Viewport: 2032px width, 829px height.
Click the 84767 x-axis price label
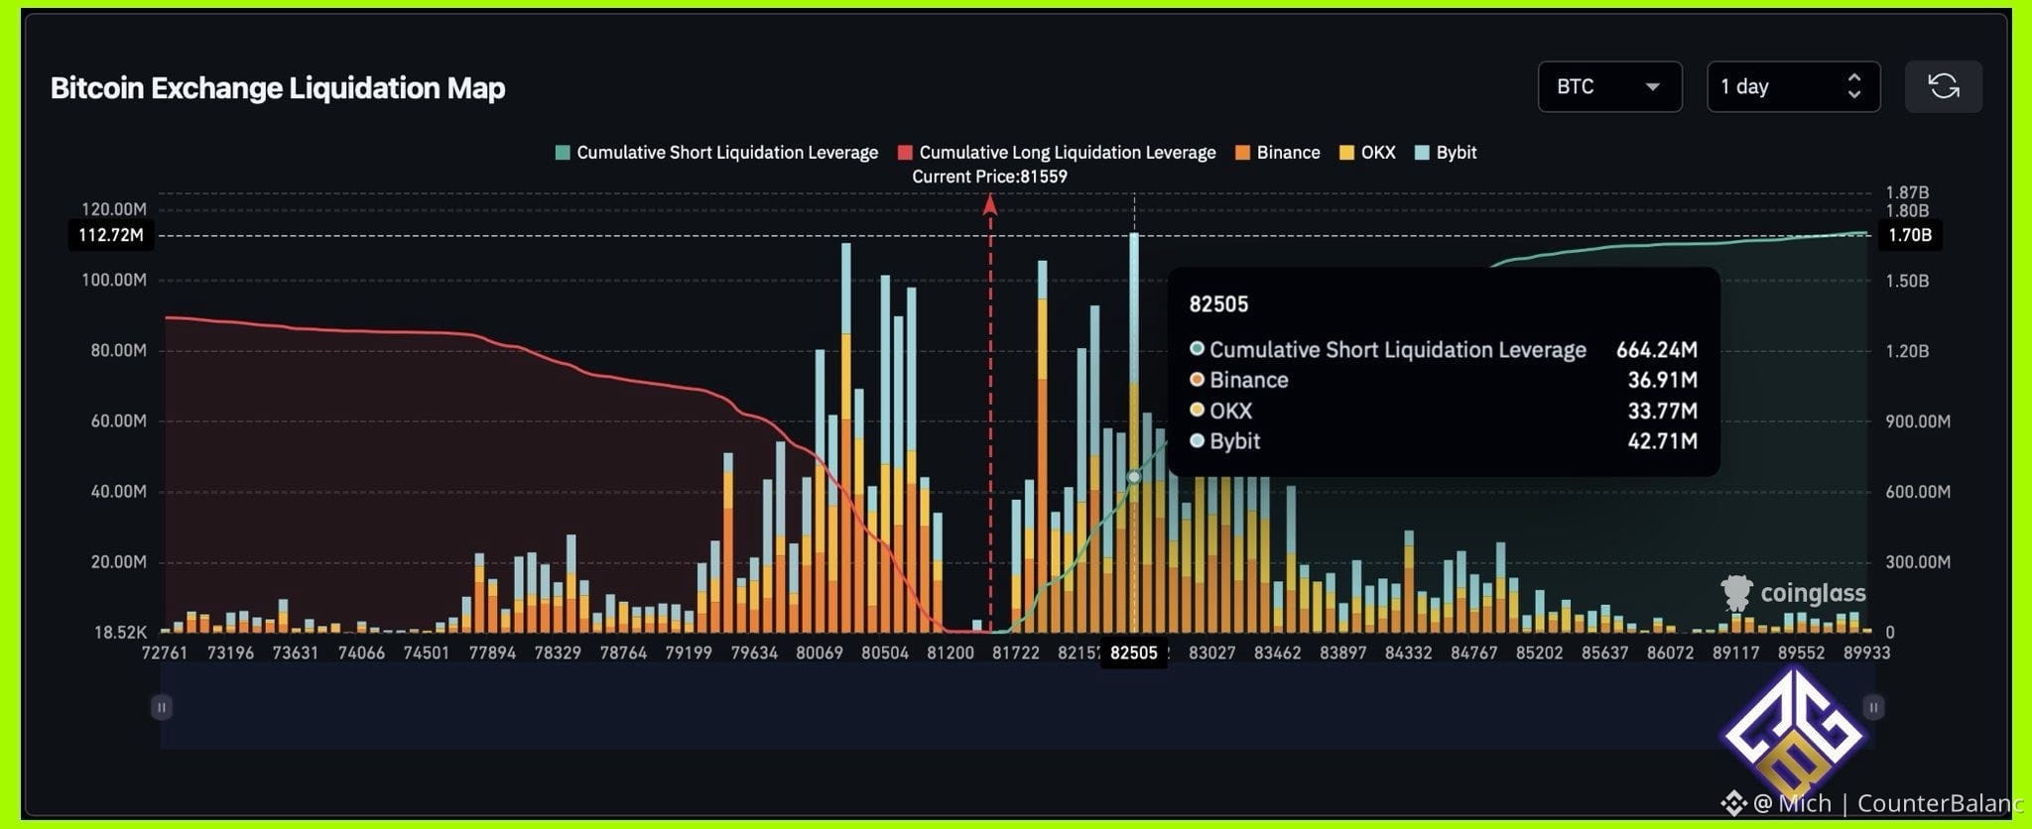click(1473, 652)
